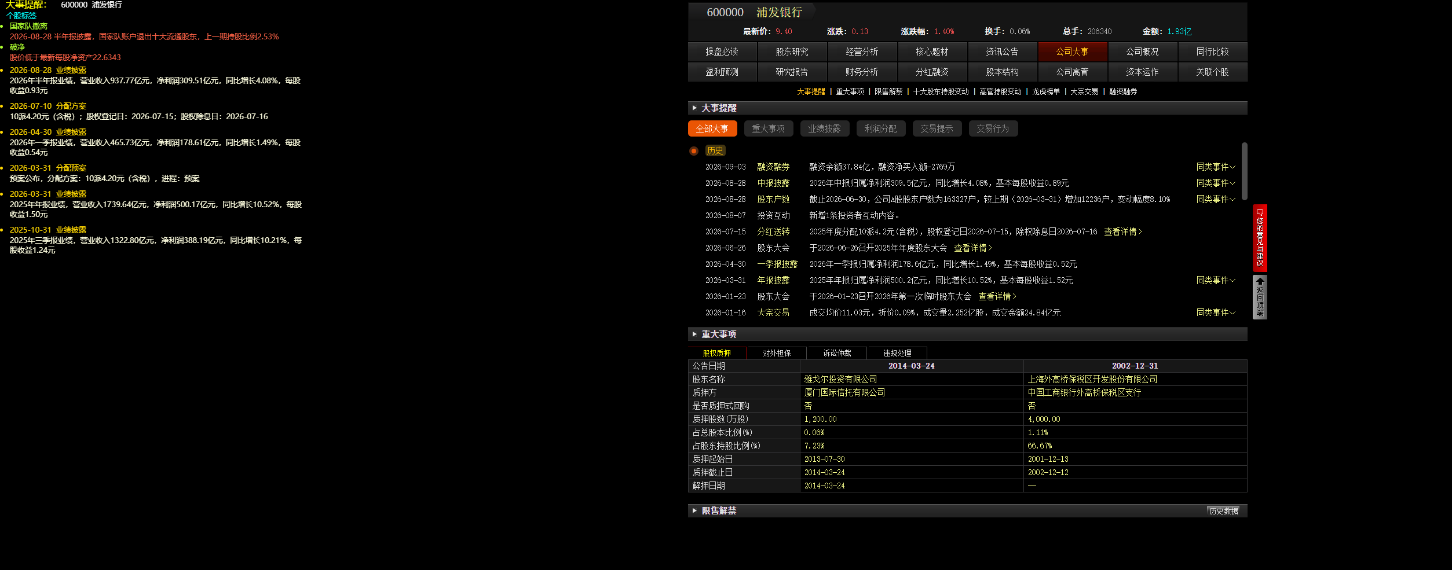1452x570 pixels.
Task: Expand 同类事件 for the 融资融券 row
Action: point(1216,167)
